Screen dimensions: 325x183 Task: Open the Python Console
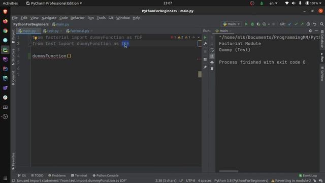pyautogui.click(x=106, y=175)
